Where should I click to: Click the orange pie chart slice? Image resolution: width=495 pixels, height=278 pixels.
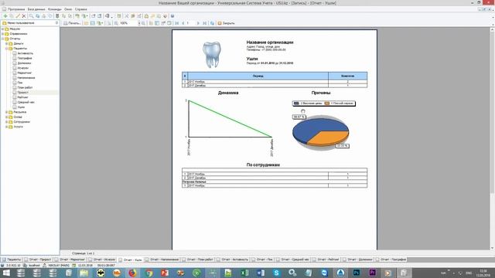coord(328,138)
